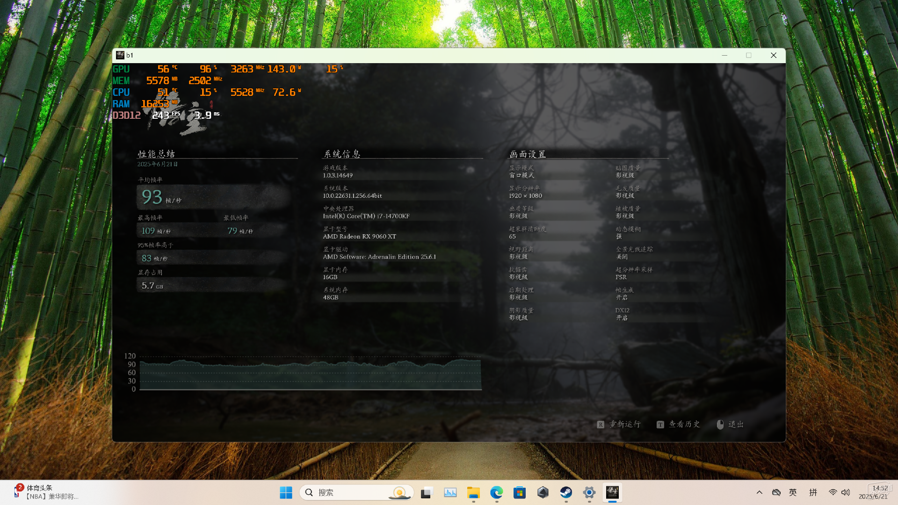This screenshot has width=898, height=505.
Task: Maximize the b1 window
Action: 749,55
